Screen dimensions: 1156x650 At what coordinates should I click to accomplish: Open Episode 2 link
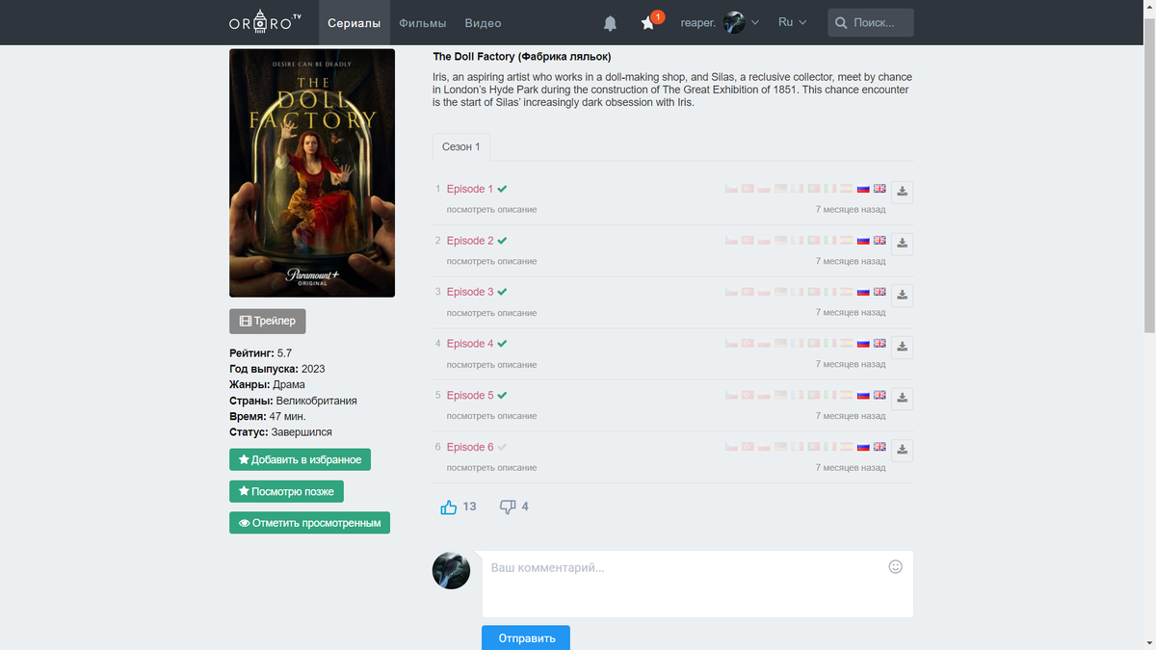coord(470,241)
